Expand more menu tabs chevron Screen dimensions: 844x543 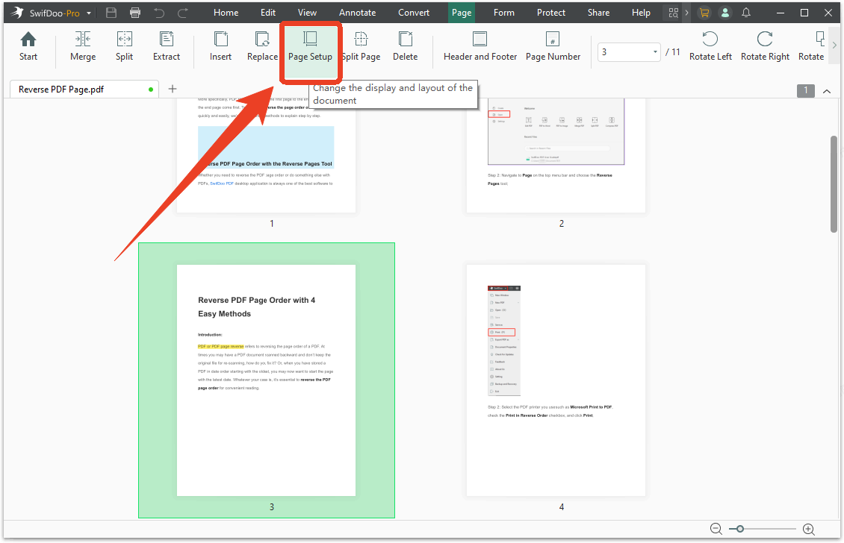[686, 13]
